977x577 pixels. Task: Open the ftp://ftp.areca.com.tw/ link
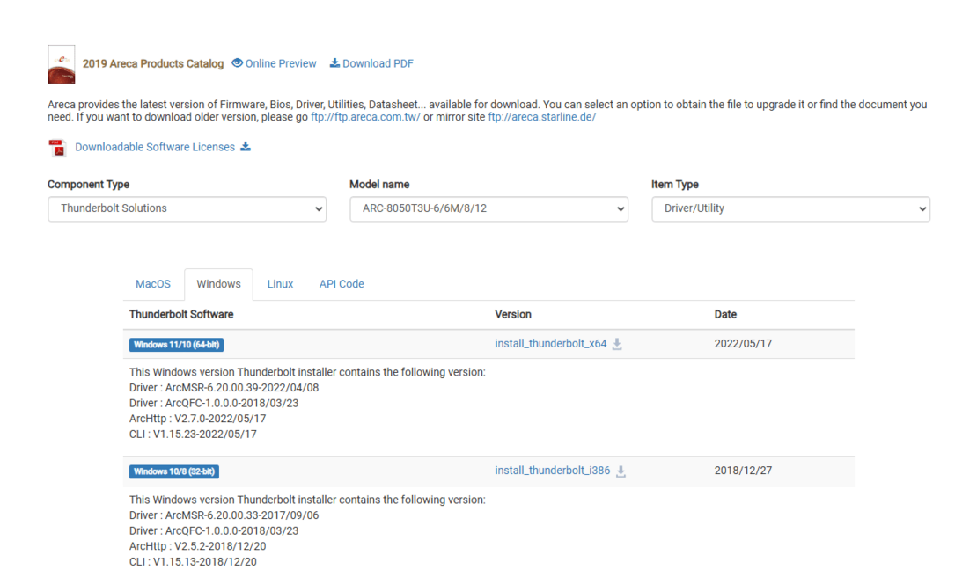point(364,116)
